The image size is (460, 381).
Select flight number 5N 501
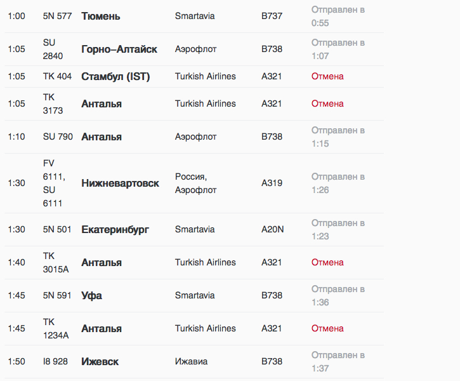57,229
